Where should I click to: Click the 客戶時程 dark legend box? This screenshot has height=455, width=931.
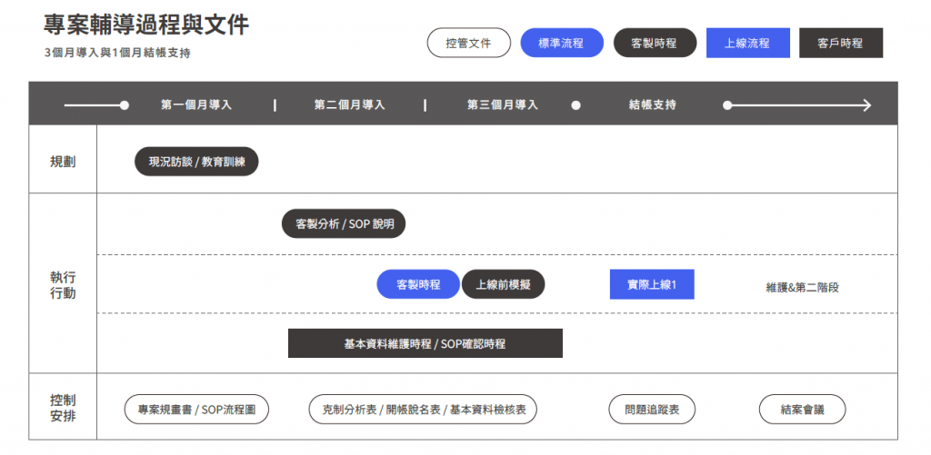click(841, 43)
